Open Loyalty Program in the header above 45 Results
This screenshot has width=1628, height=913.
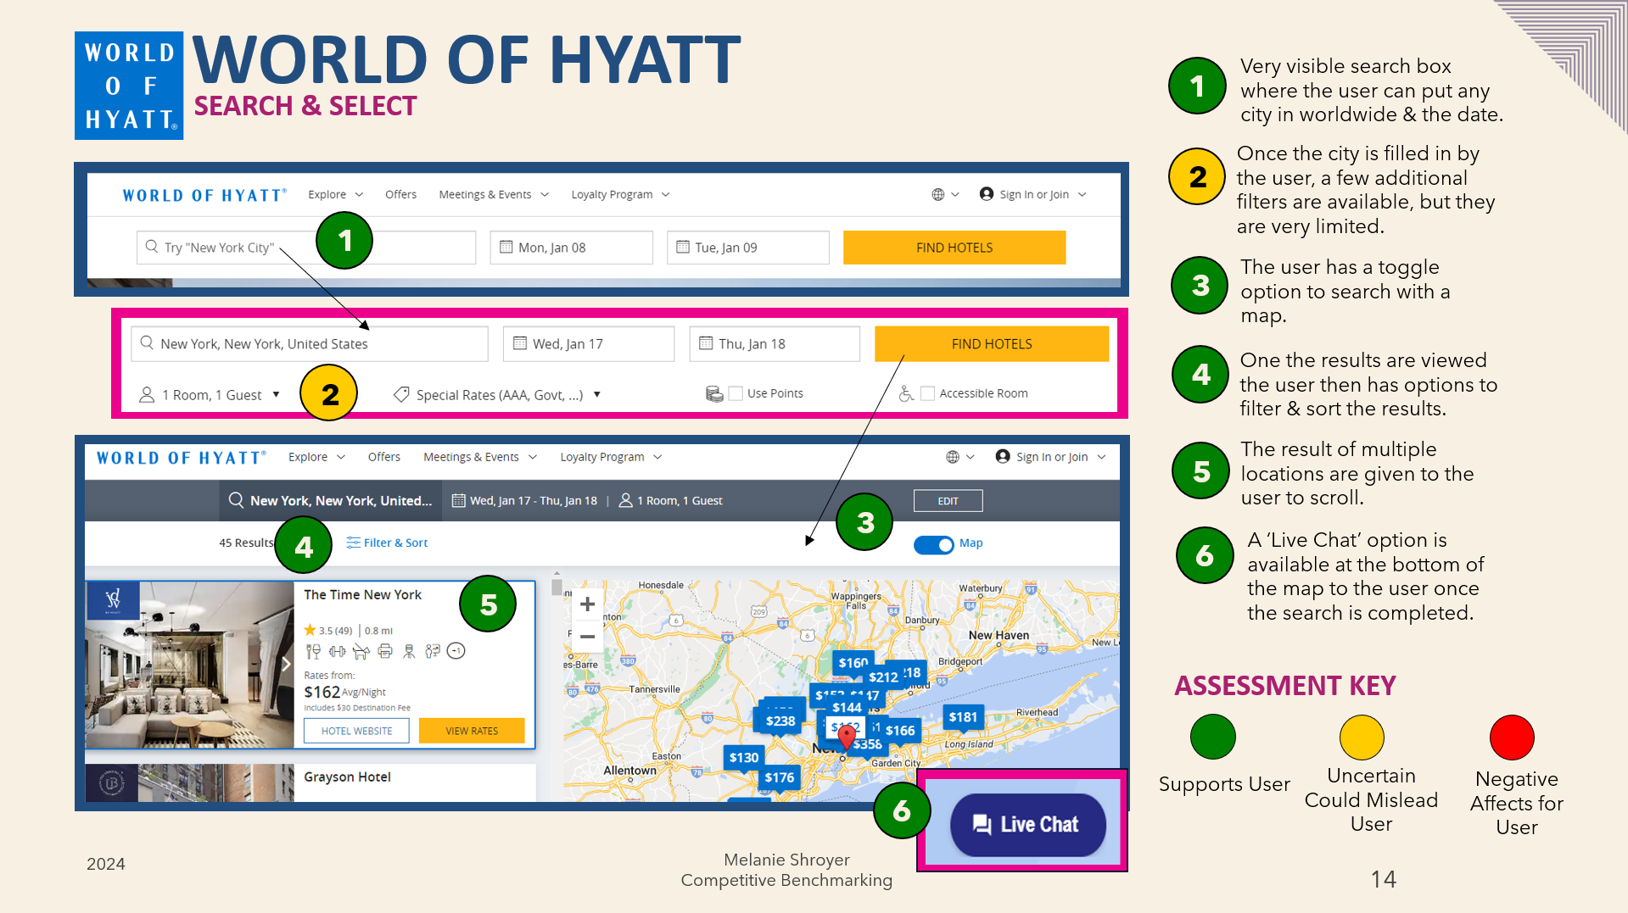[611, 457]
